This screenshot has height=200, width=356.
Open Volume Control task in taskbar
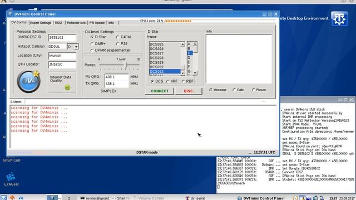click(x=149, y=198)
